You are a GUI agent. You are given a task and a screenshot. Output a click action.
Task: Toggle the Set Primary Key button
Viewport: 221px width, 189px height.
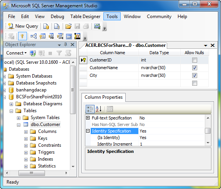(22, 36)
